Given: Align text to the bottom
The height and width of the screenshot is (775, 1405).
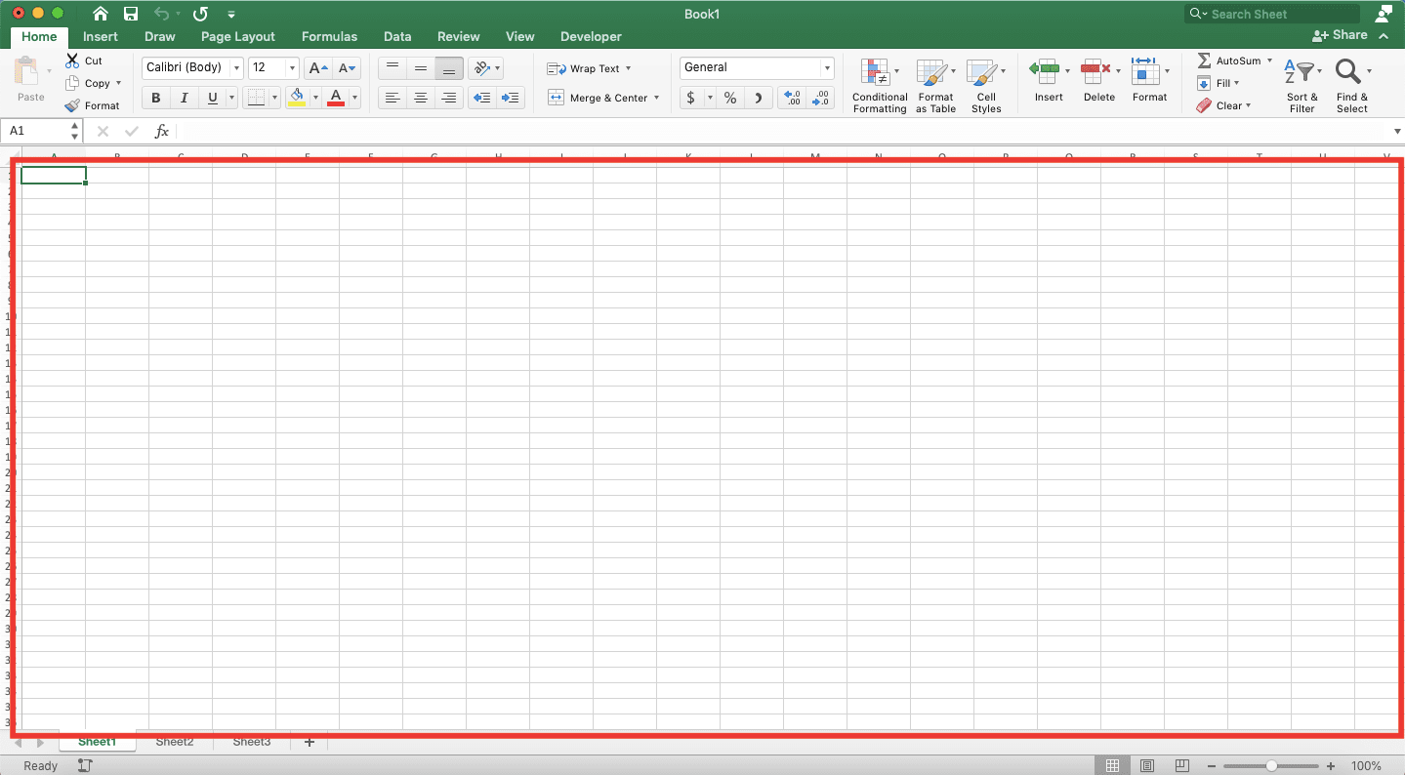Looking at the screenshot, I should click(x=449, y=67).
